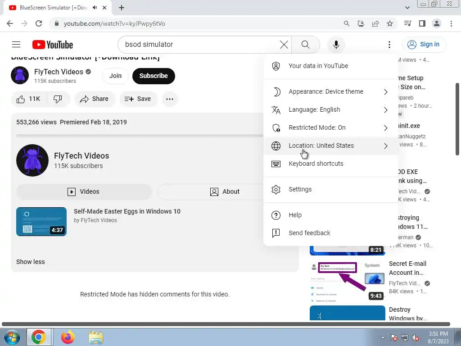Click Chrome back arrow
Image resolution: width=461 pixels, height=346 pixels.
[x=10, y=23]
